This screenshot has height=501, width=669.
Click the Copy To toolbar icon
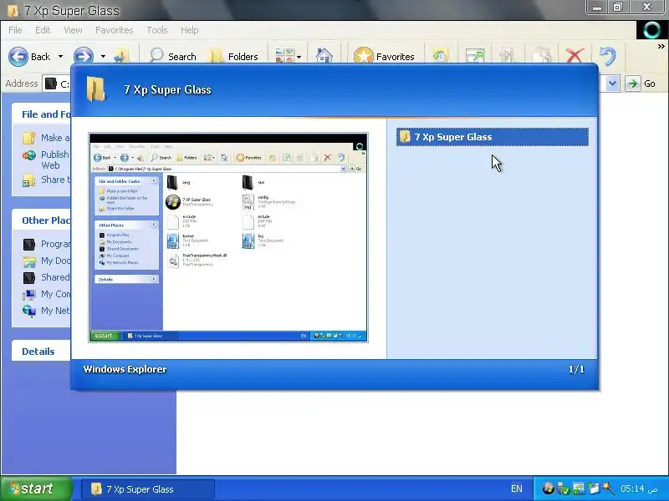click(541, 56)
